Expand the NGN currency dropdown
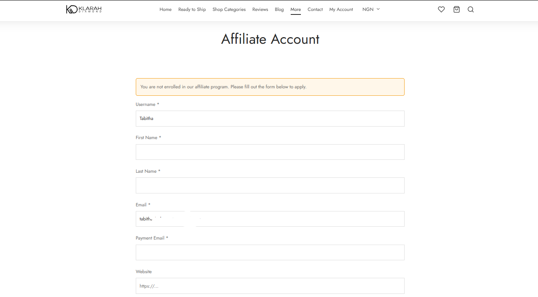 tap(371, 9)
